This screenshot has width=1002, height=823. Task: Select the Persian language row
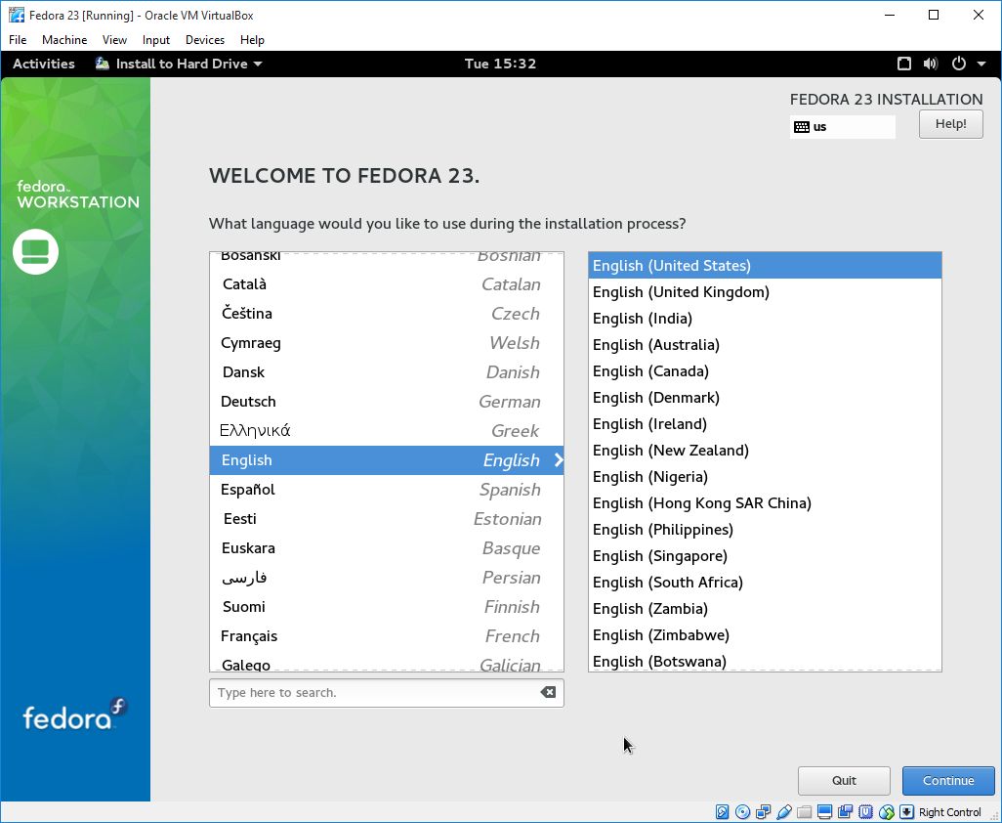(386, 578)
